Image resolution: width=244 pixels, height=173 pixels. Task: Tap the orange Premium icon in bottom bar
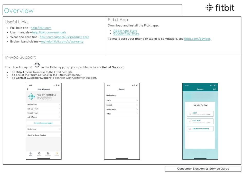coord(57,153)
